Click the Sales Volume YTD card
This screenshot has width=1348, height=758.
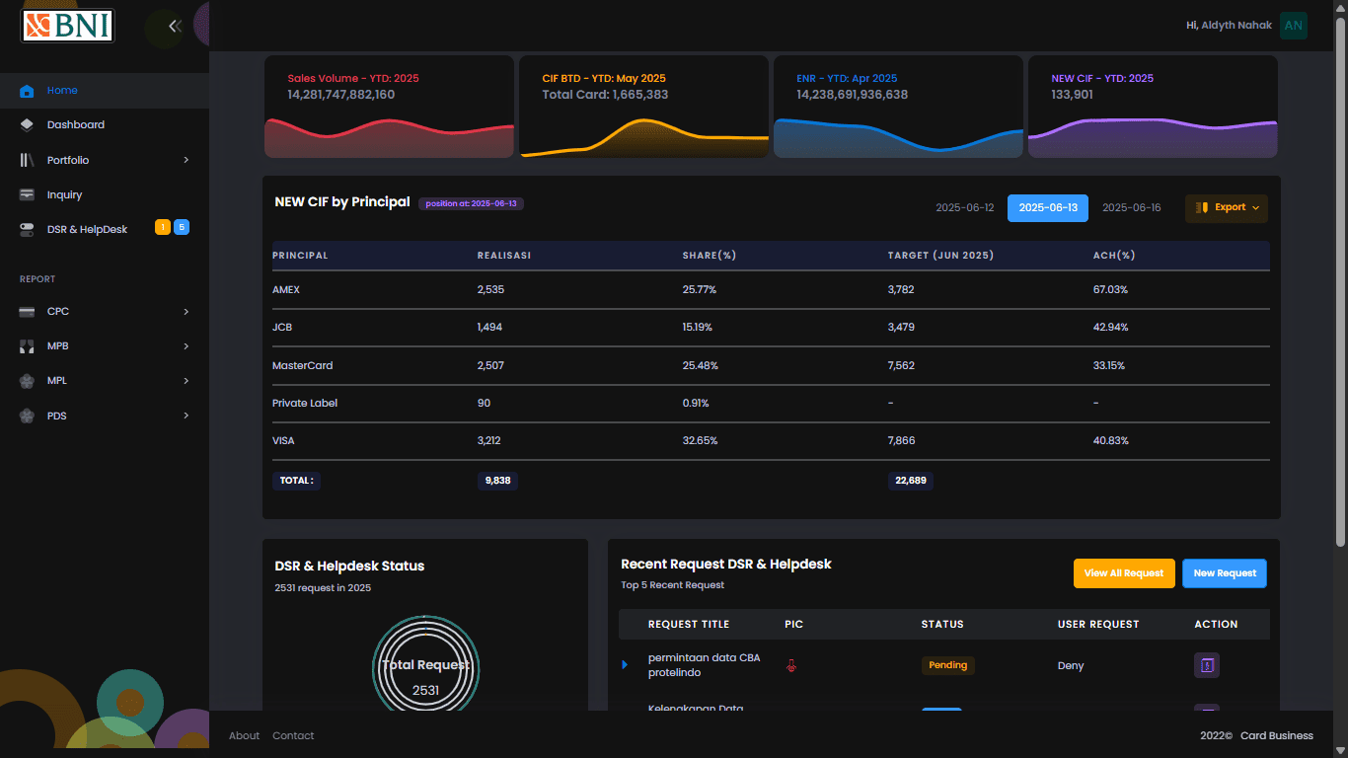tap(389, 107)
